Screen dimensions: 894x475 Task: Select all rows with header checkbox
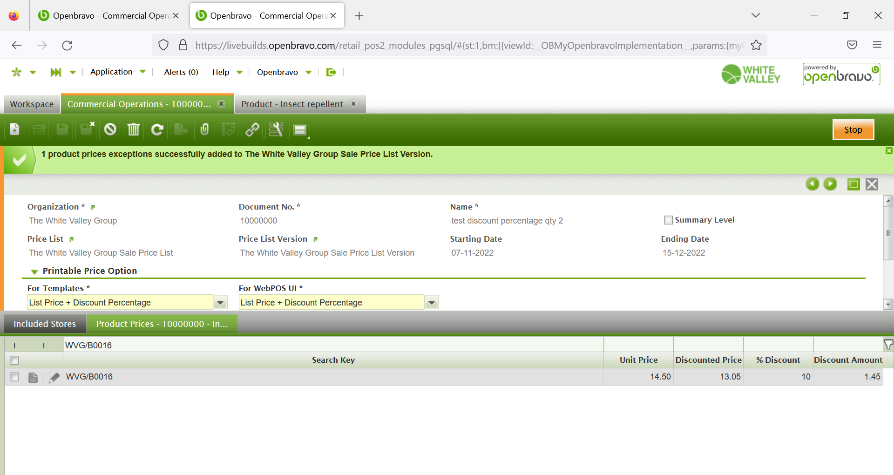(14, 360)
